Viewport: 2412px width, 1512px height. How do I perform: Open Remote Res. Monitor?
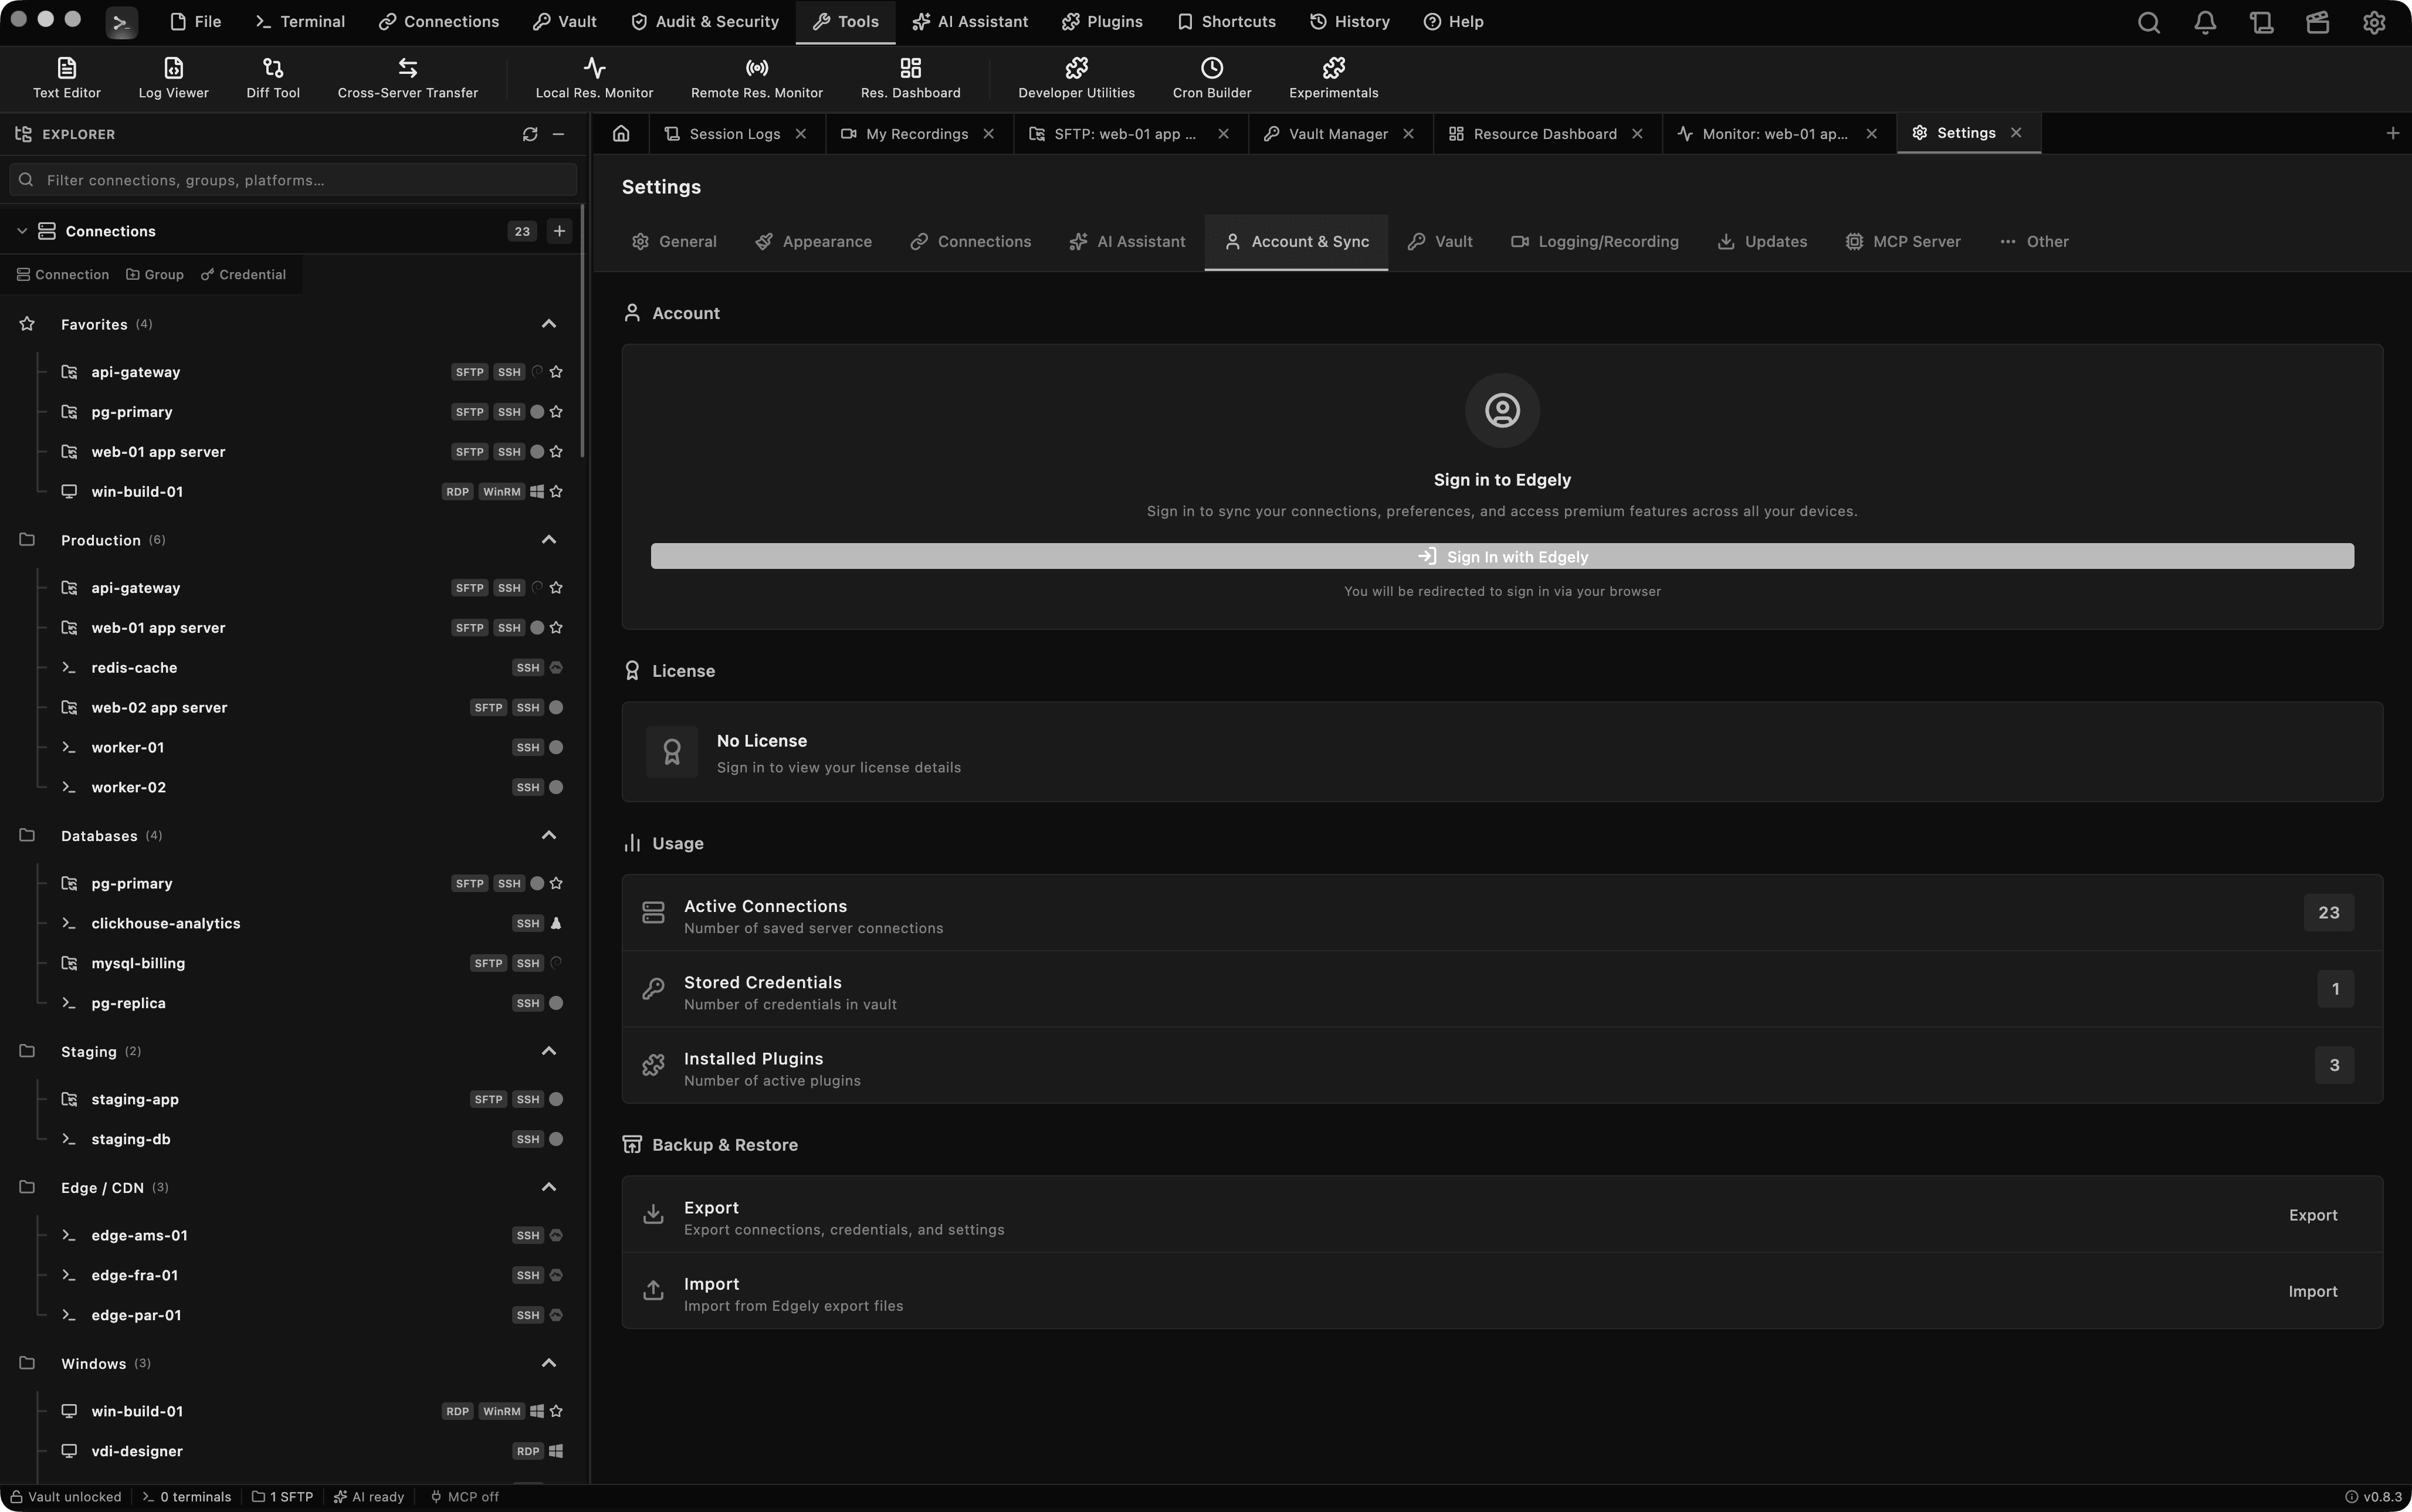[x=757, y=78]
